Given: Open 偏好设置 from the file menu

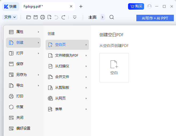Looking at the screenshot, I should pos(23,128).
